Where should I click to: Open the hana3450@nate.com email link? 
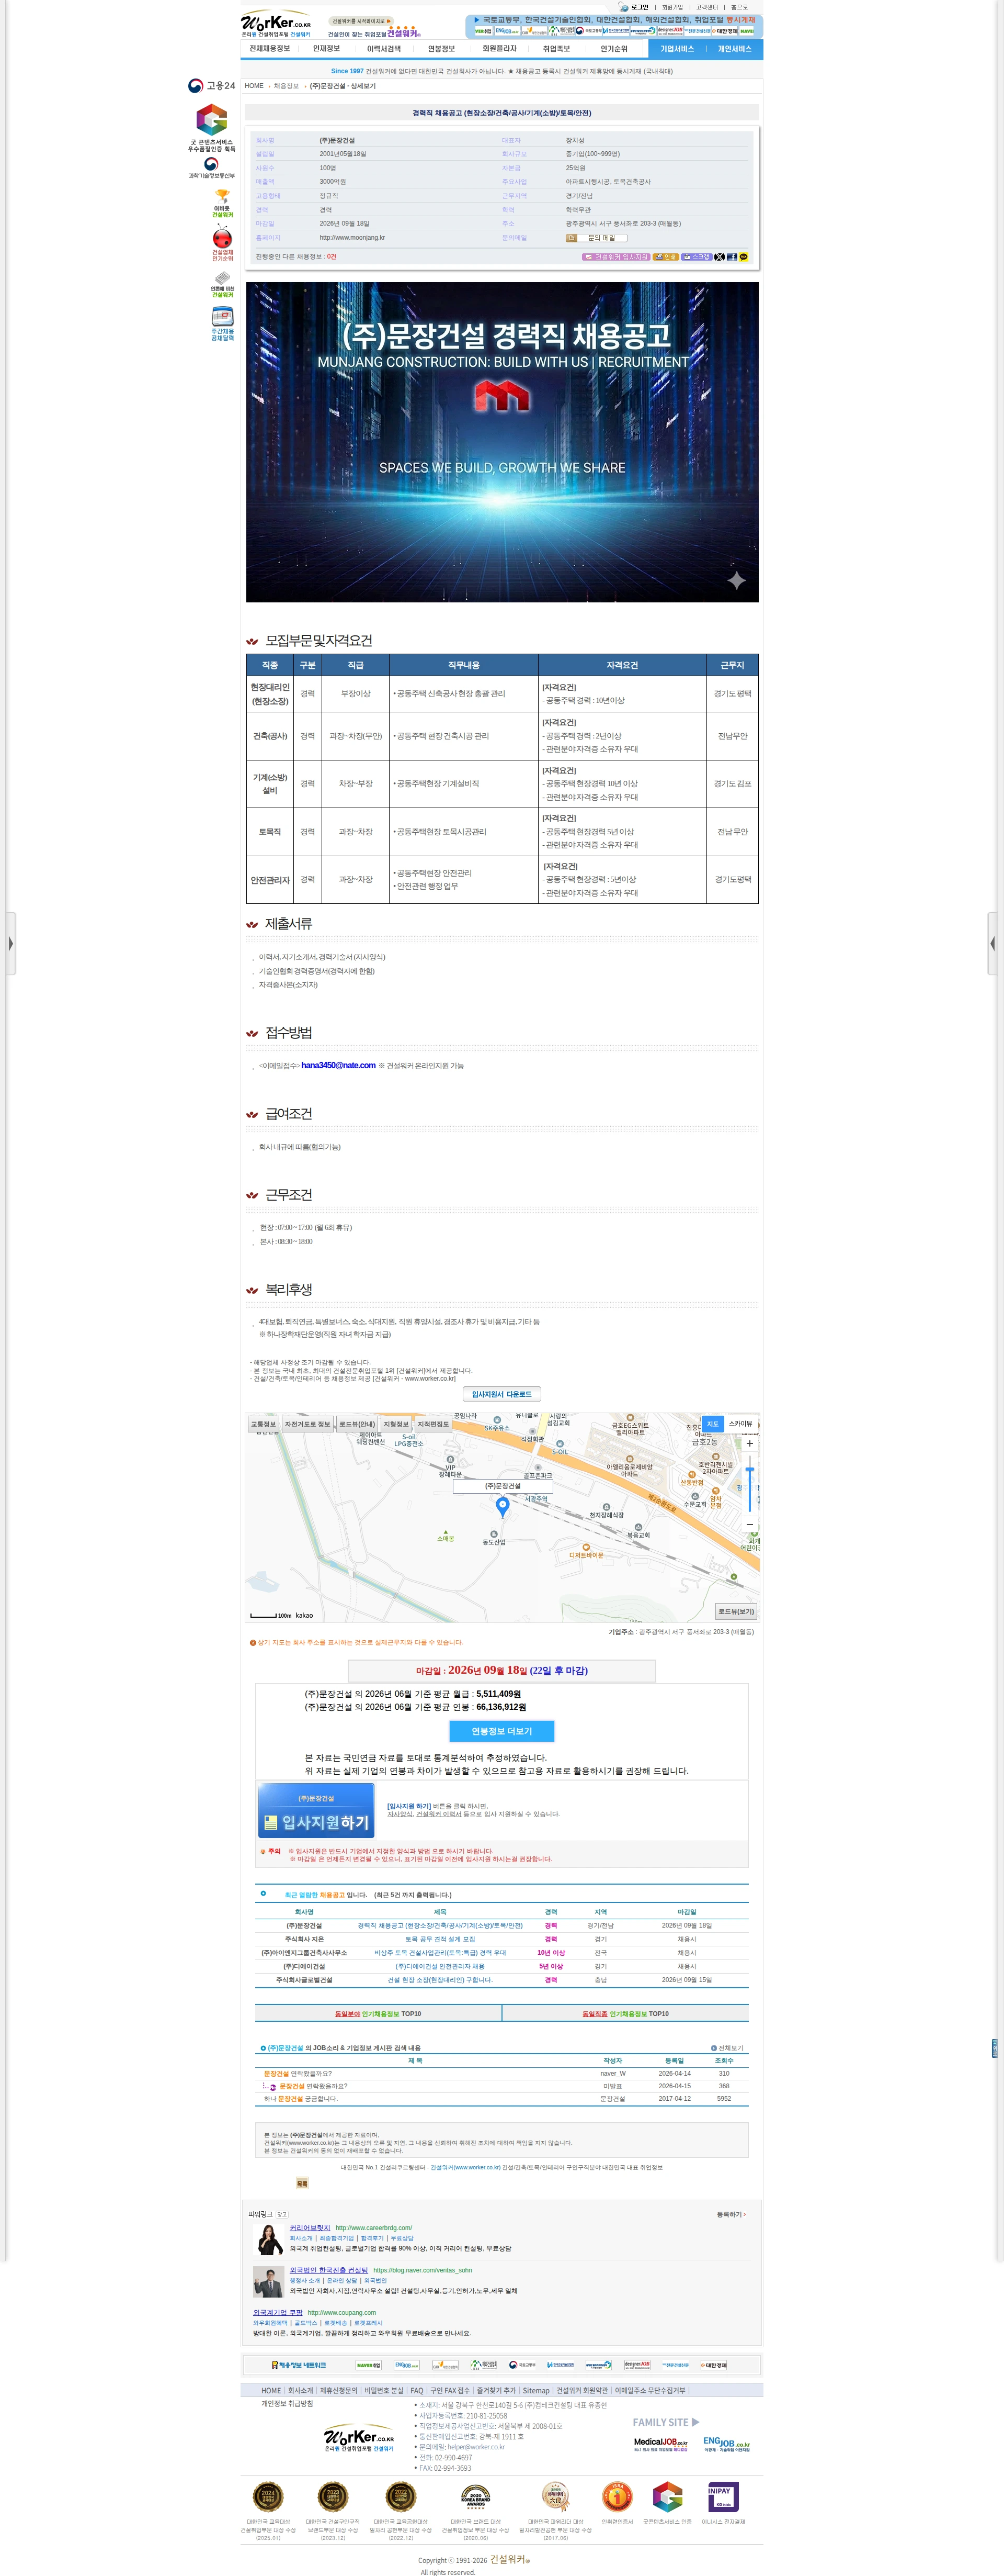click(339, 1065)
